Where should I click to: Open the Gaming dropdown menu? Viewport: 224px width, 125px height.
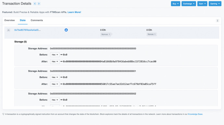pyautogui.click(x=215, y=4)
